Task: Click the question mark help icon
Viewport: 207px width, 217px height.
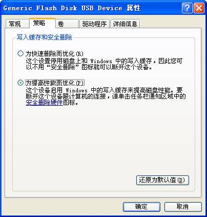Action: pos(187,8)
